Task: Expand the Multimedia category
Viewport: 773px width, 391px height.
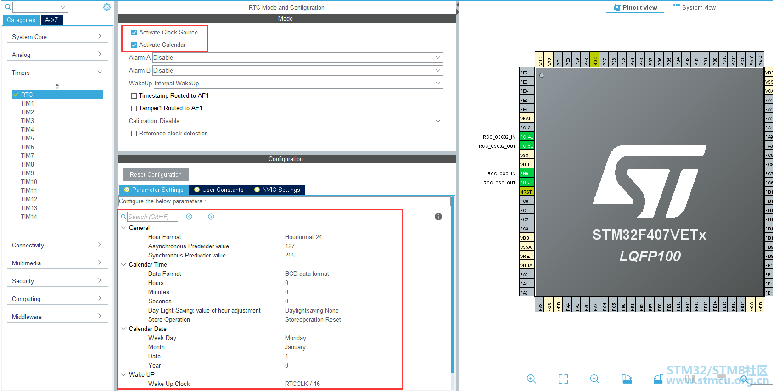Action: coord(57,263)
